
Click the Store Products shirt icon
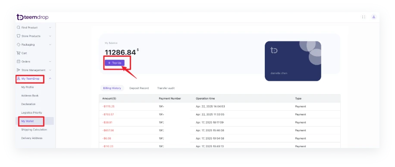[18, 36]
